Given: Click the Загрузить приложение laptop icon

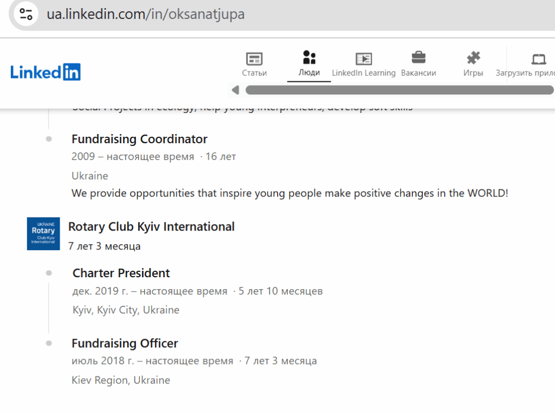Looking at the screenshot, I should tap(538, 59).
